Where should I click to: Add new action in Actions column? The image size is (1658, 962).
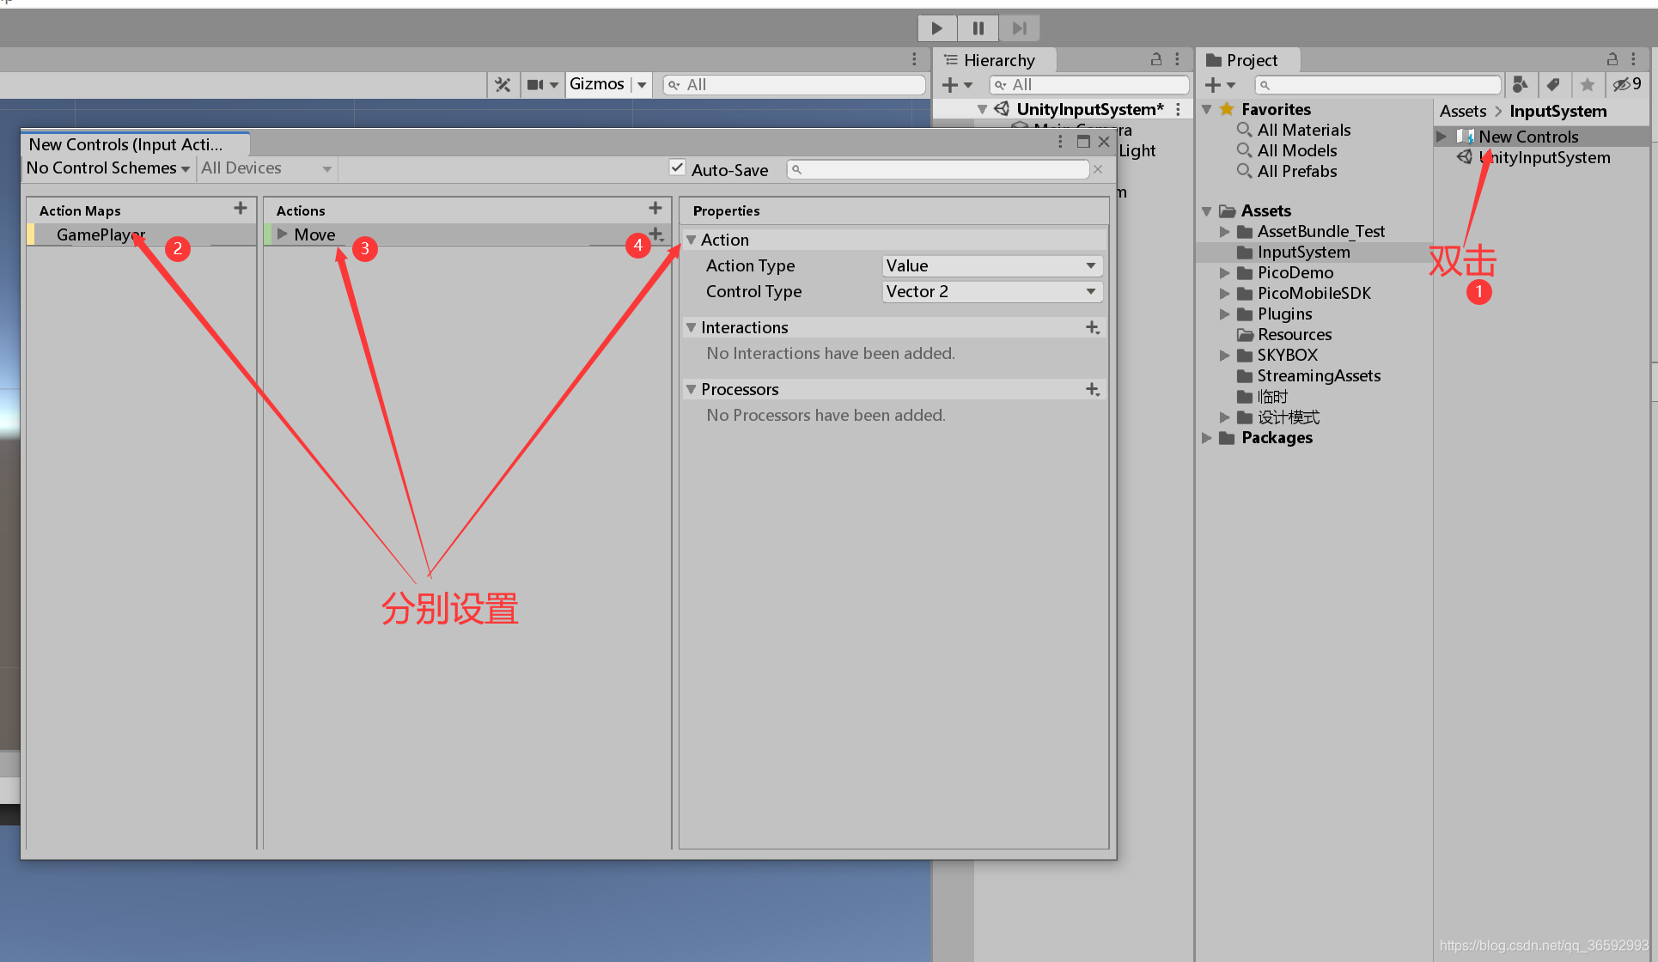(x=655, y=209)
